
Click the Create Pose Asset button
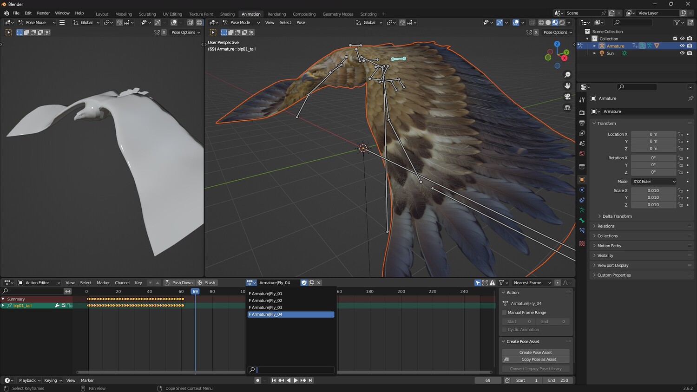pyautogui.click(x=535, y=353)
